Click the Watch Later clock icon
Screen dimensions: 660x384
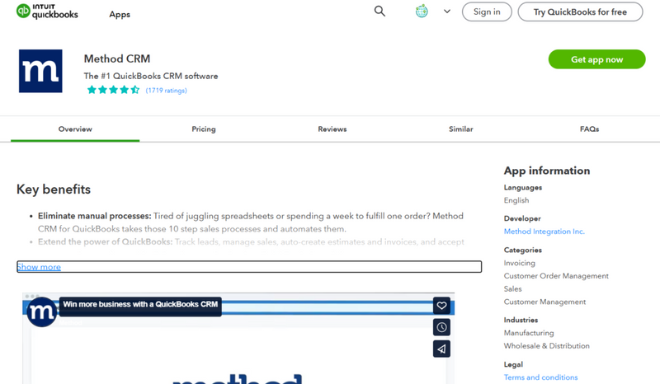441,327
